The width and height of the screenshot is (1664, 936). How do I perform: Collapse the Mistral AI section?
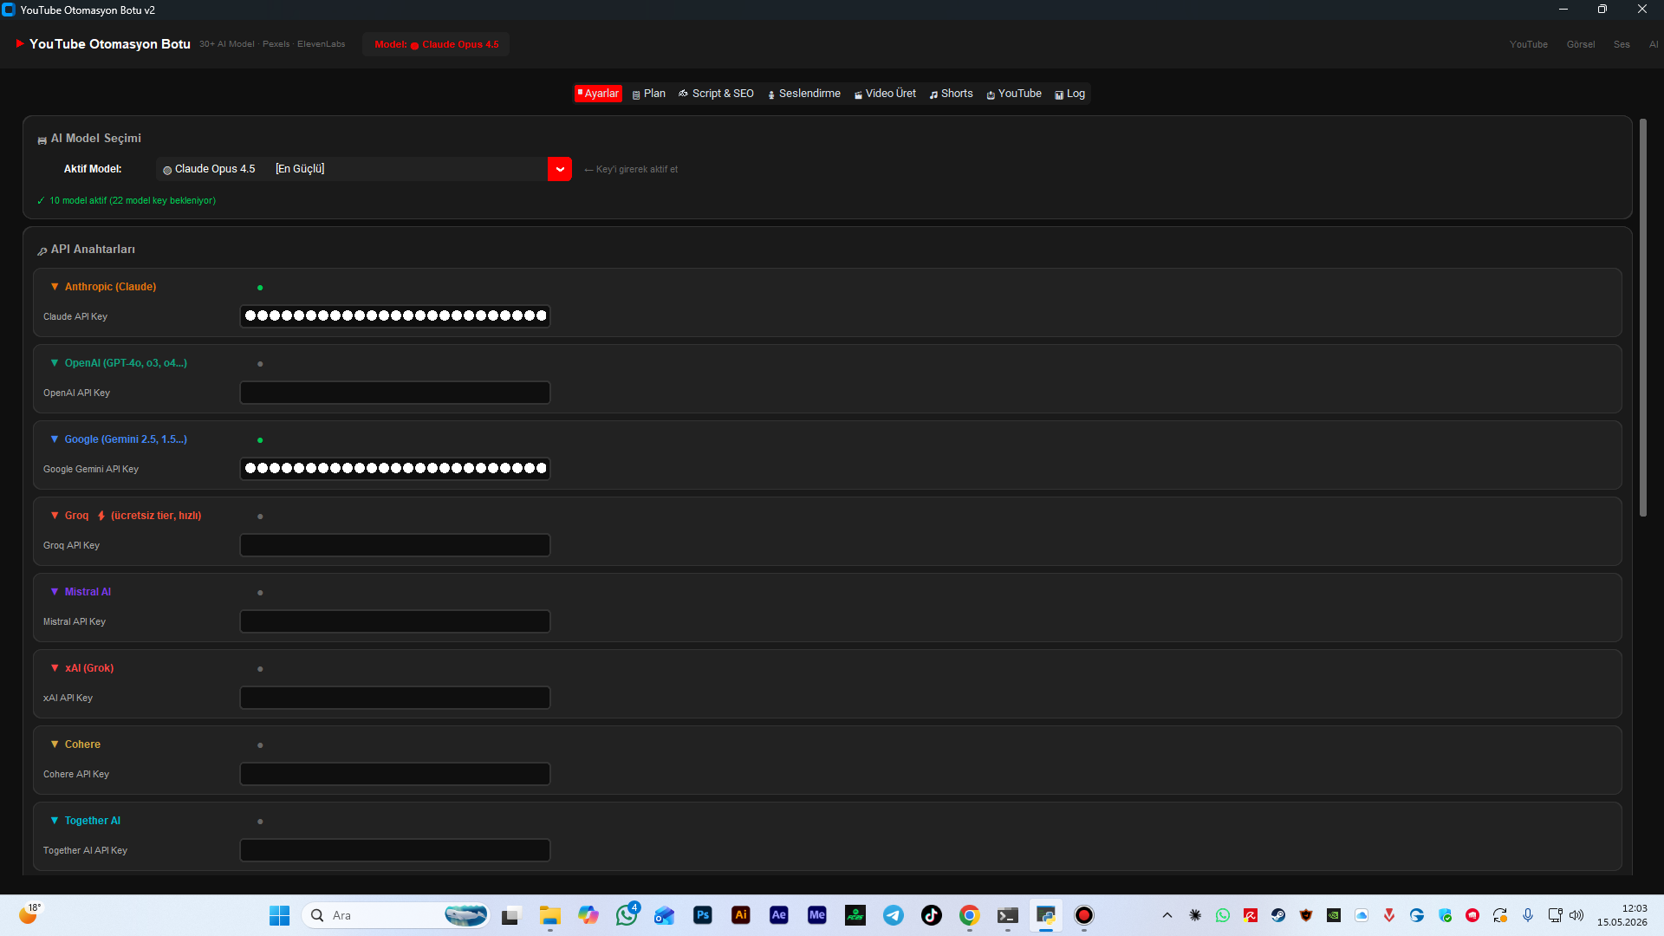(81, 592)
